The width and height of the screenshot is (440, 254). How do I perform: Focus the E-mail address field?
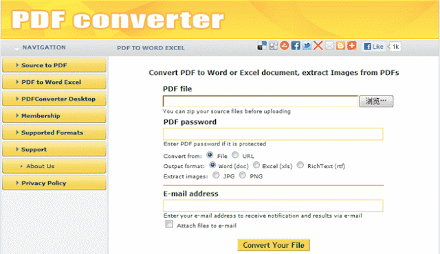(273, 206)
